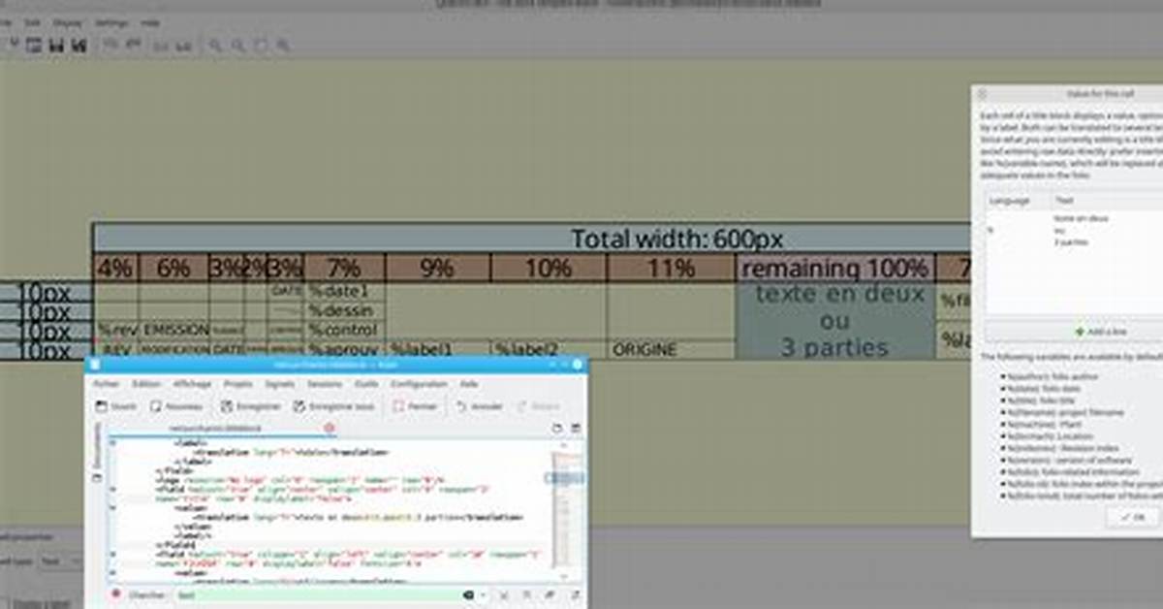Click the open template icon in the main toolbar
This screenshot has width=1163, height=609.
[34, 46]
